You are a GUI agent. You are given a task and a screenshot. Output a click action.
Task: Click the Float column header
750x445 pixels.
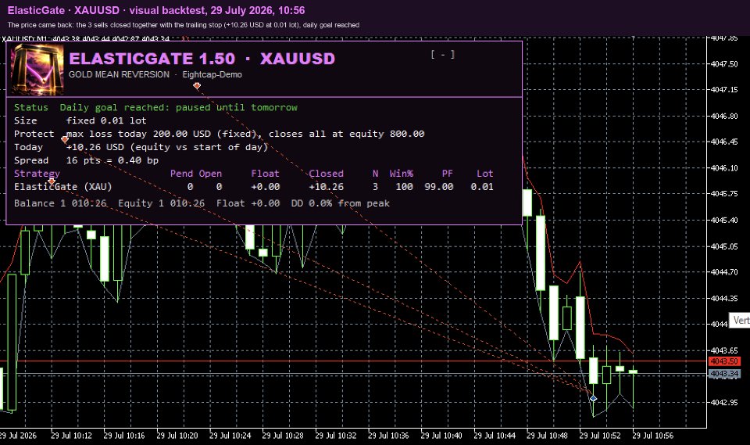[x=265, y=174]
